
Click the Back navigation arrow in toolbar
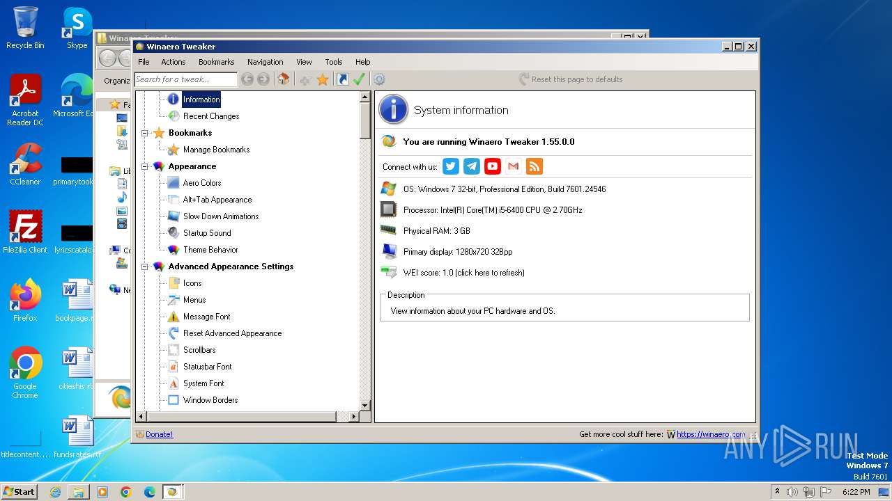click(247, 79)
